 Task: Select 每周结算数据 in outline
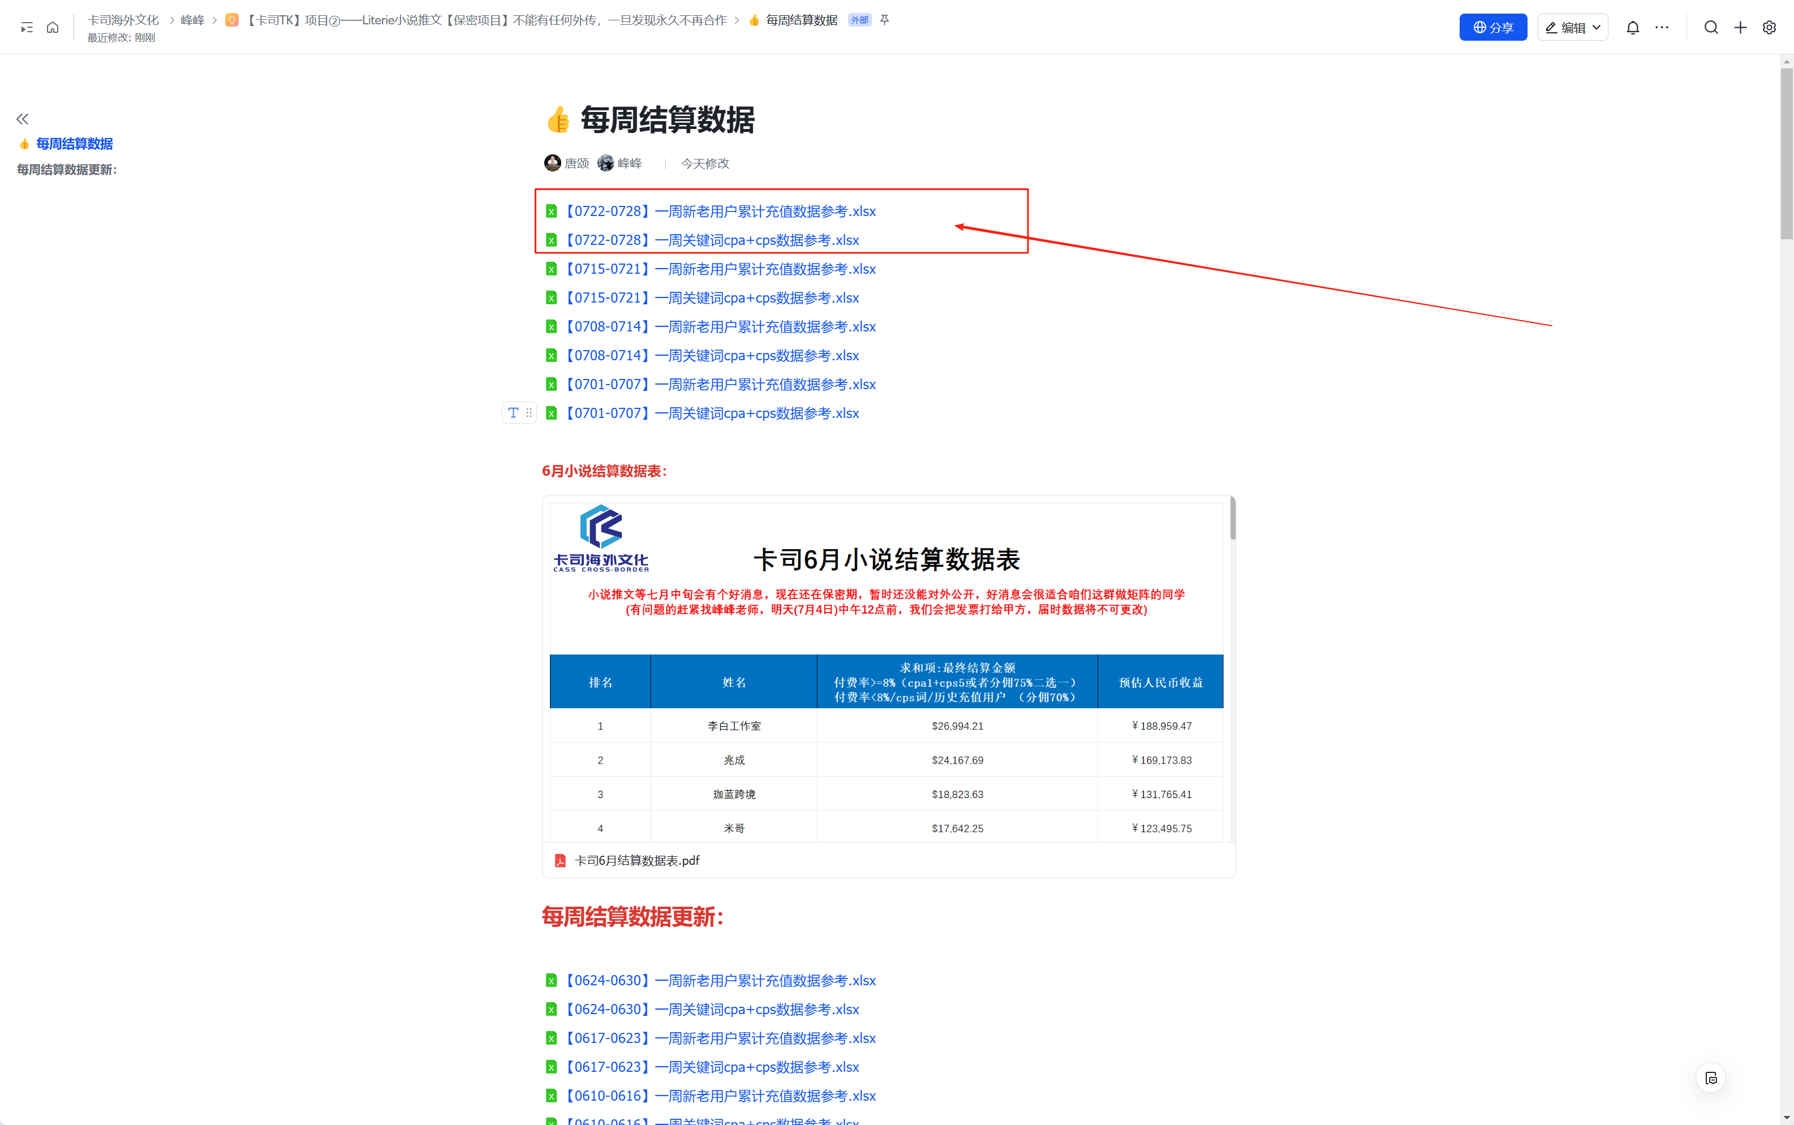(x=75, y=144)
